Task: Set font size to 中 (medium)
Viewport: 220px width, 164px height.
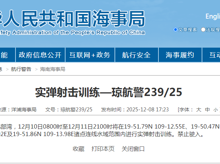Action: 207,110
